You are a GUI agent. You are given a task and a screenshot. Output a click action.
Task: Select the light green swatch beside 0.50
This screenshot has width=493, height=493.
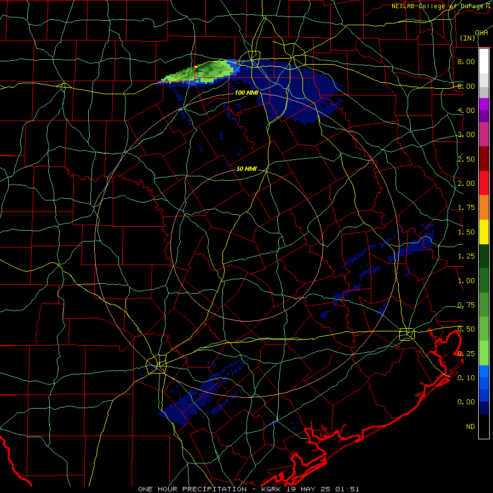coord(484,329)
